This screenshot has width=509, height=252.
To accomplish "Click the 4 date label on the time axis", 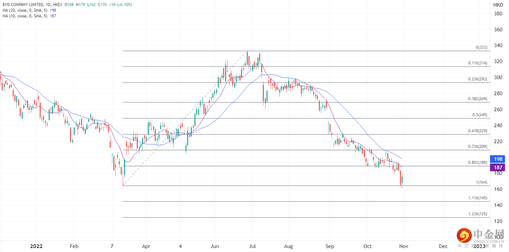I will click(180, 246).
